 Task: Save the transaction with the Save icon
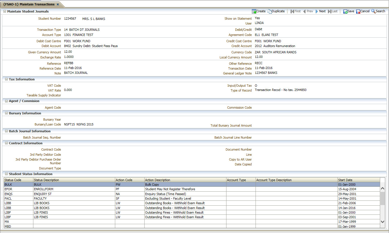345,11
